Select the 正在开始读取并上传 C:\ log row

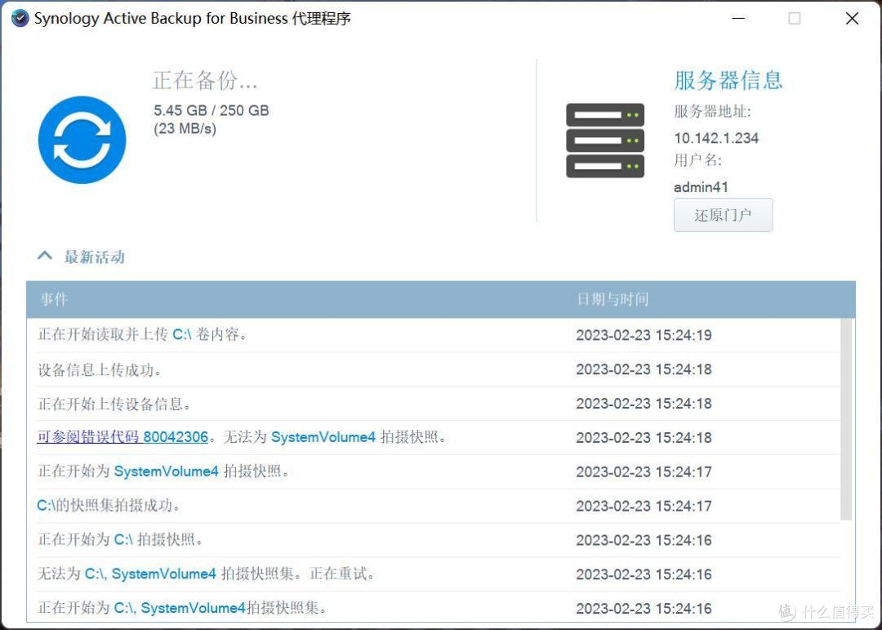[x=433, y=335]
